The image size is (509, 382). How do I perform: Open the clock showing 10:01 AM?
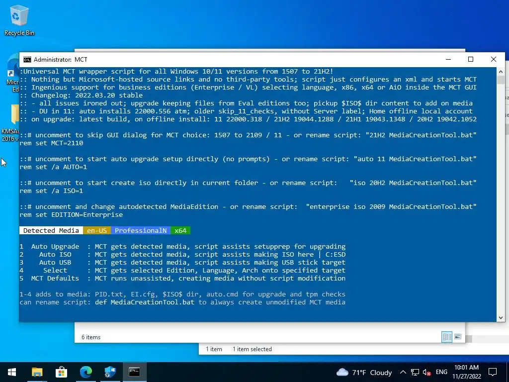[466, 372]
